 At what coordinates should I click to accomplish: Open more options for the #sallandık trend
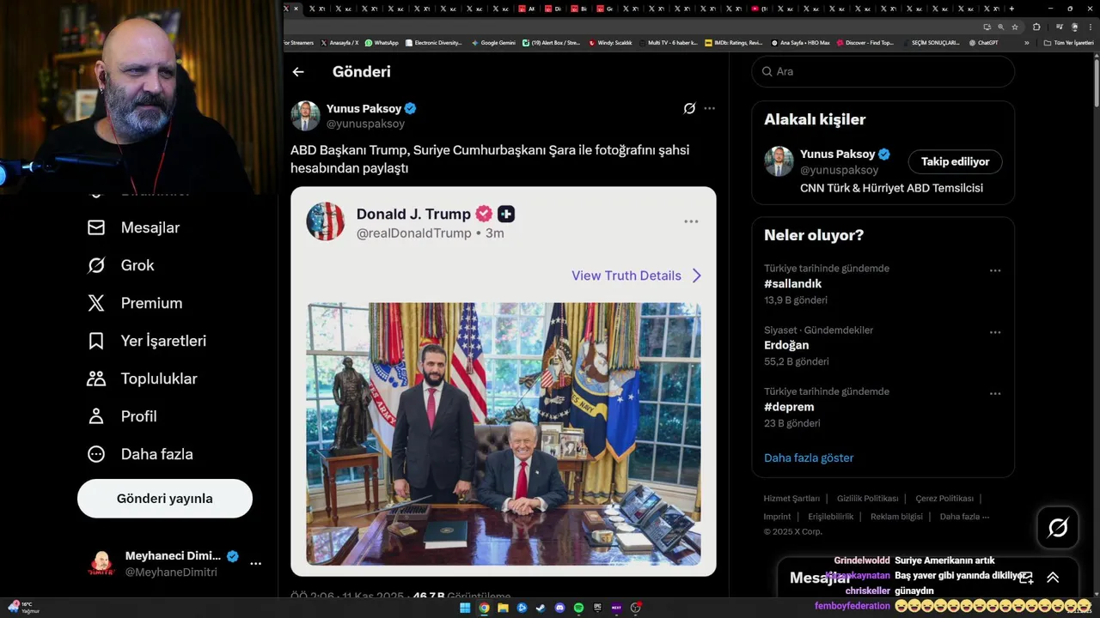click(995, 270)
